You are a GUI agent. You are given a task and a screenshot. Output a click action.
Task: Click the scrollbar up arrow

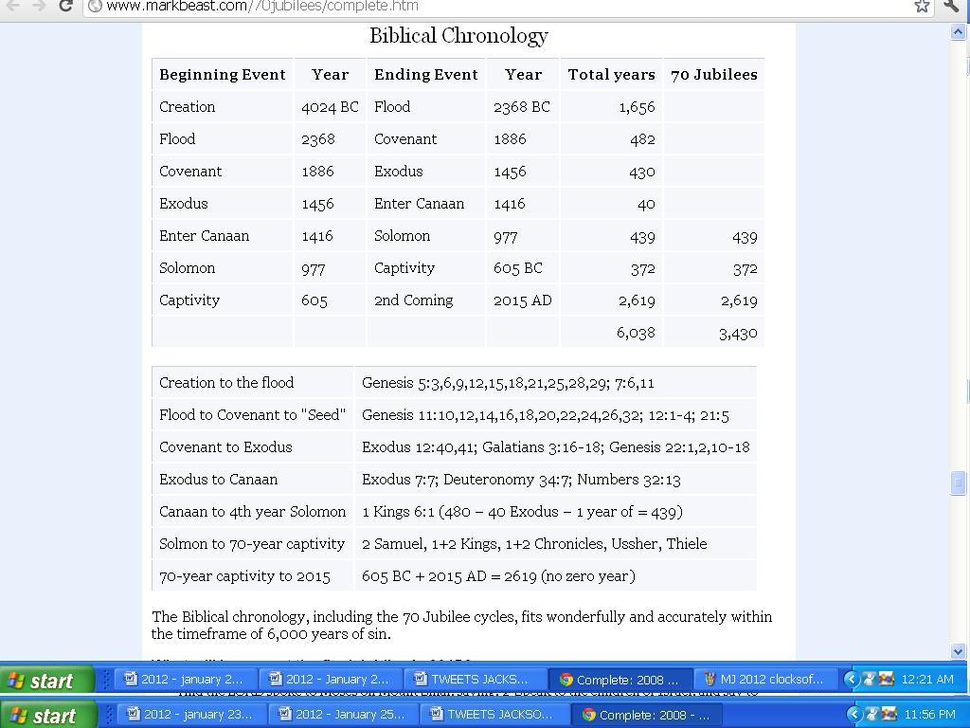click(958, 32)
